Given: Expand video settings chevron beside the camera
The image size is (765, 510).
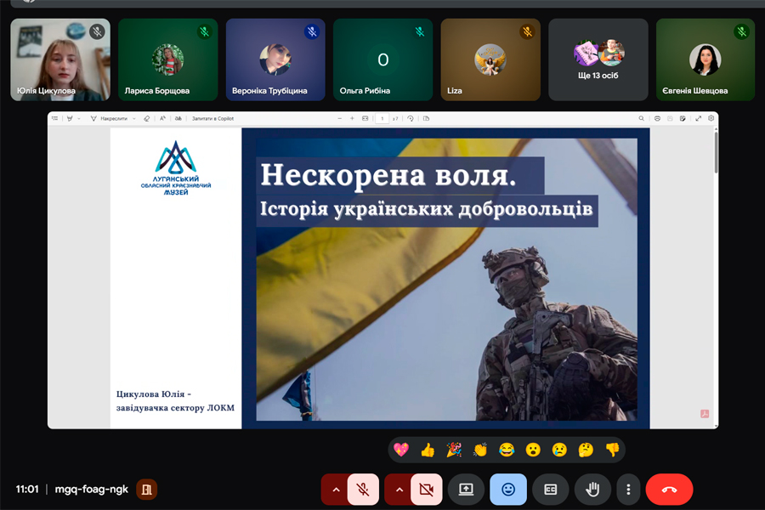Looking at the screenshot, I should pyautogui.click(x=398, y=490).
